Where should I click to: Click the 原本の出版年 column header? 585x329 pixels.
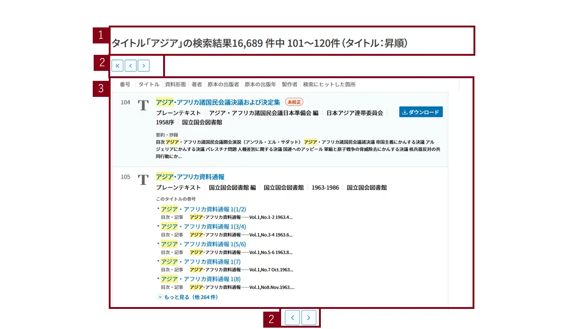point(261,85)
